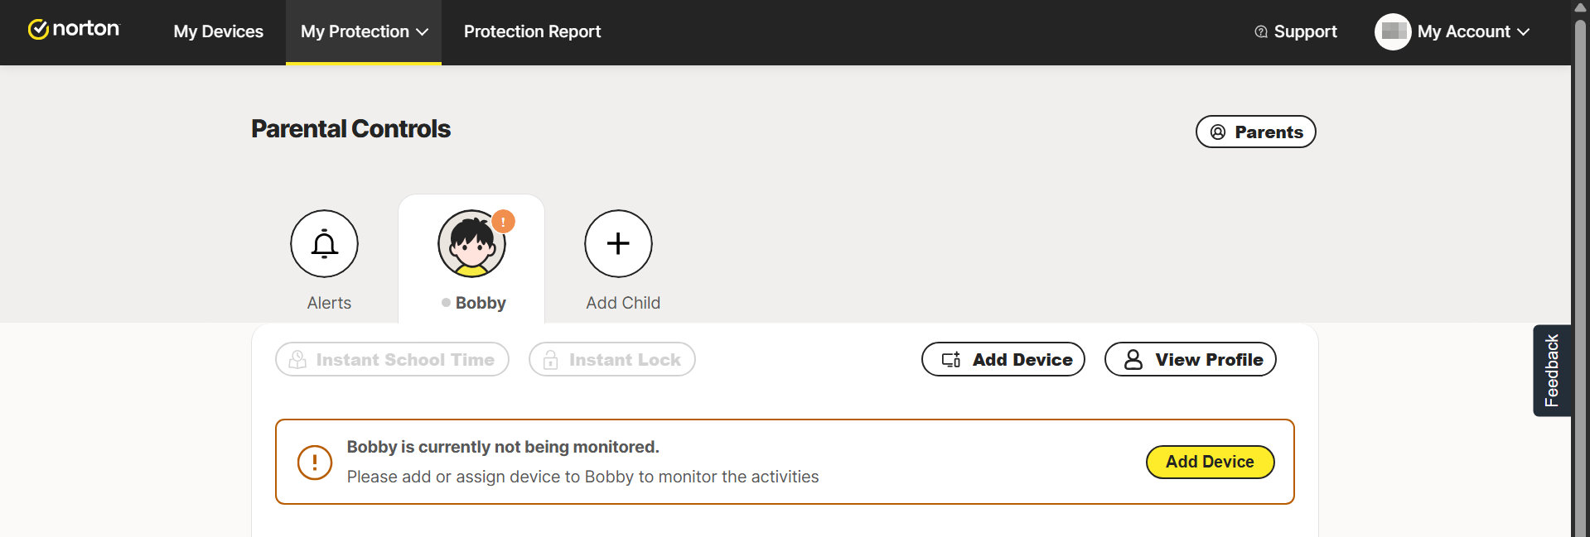Viewport: 1590px width, 537px height.
Task: Open the Protection Report page
Action: tap(532, 31)
